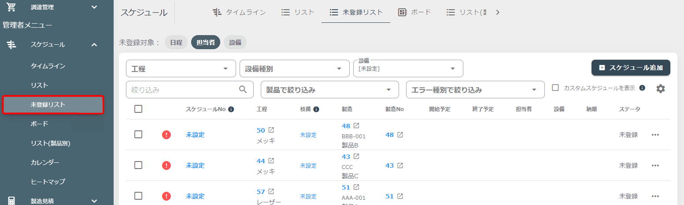Open the 設備 [未設定] dropdown
684x205 pixels.
(x=408, y=68)
